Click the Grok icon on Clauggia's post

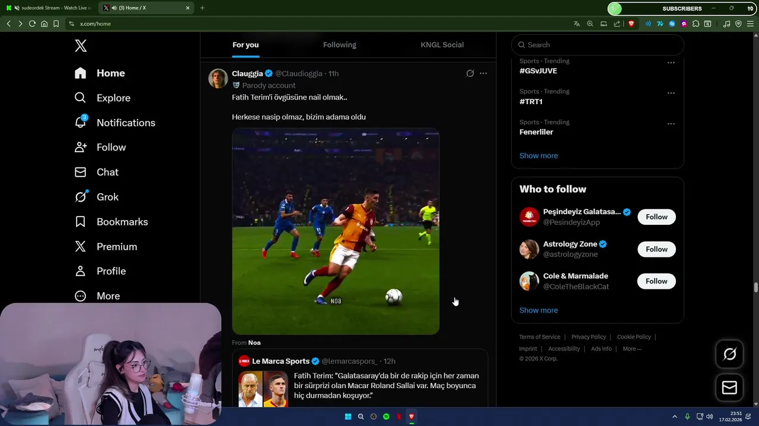[470, 73]
